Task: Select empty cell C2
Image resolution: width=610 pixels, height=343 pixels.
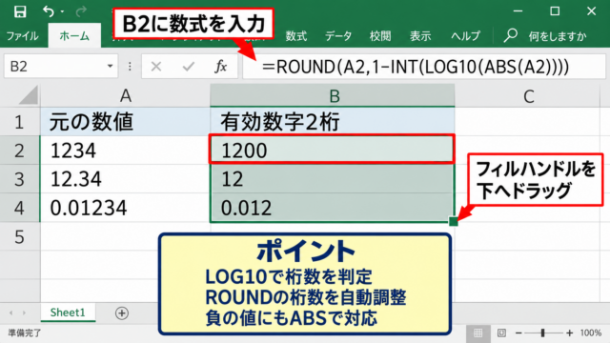Action: tap(528, 151)
